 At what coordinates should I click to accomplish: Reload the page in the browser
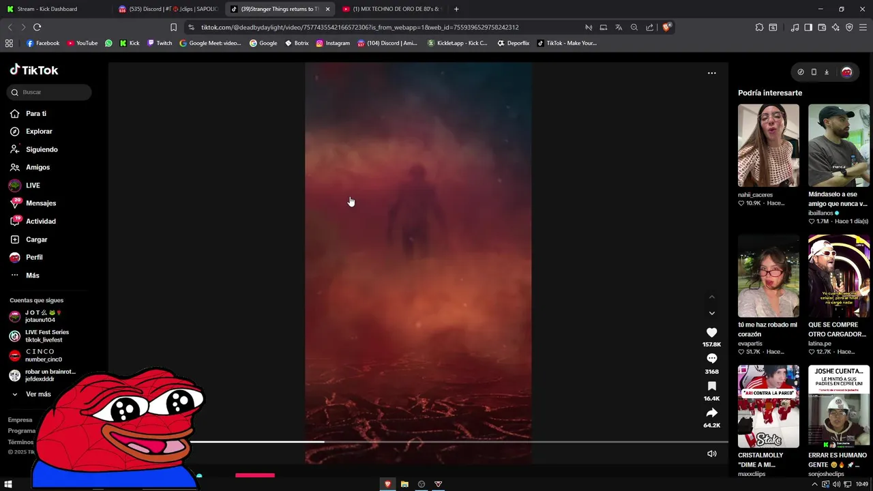(x=37, y=27)
